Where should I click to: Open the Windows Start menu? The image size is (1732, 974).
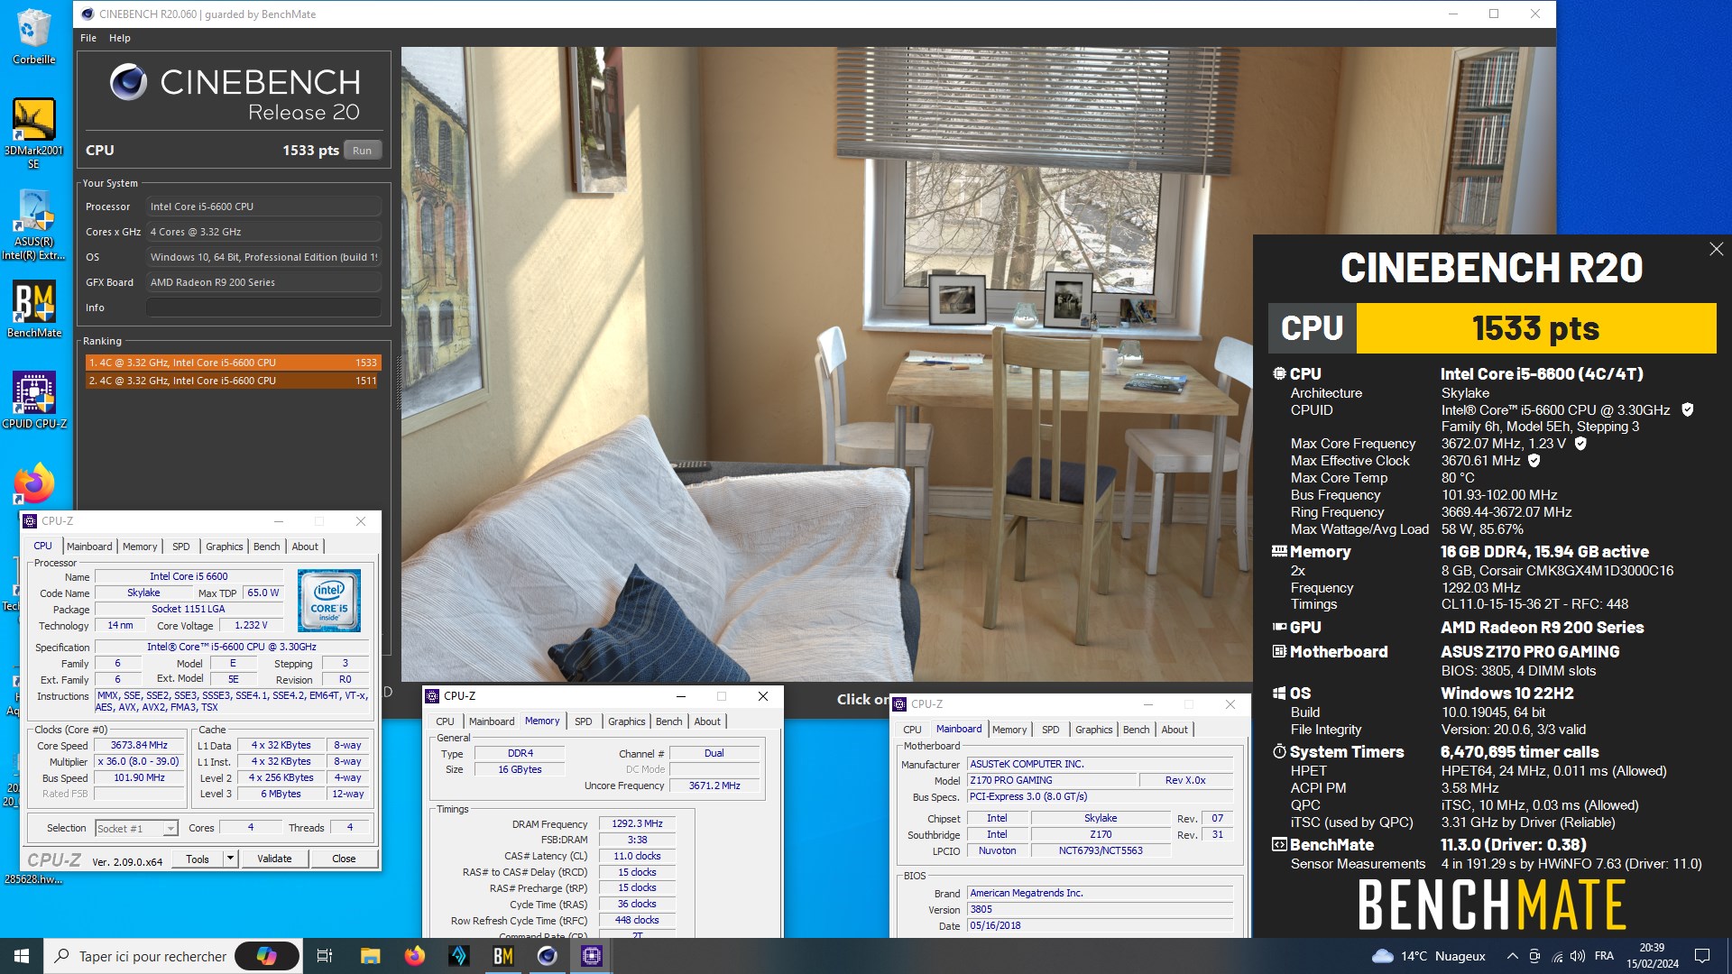point(22,956)
